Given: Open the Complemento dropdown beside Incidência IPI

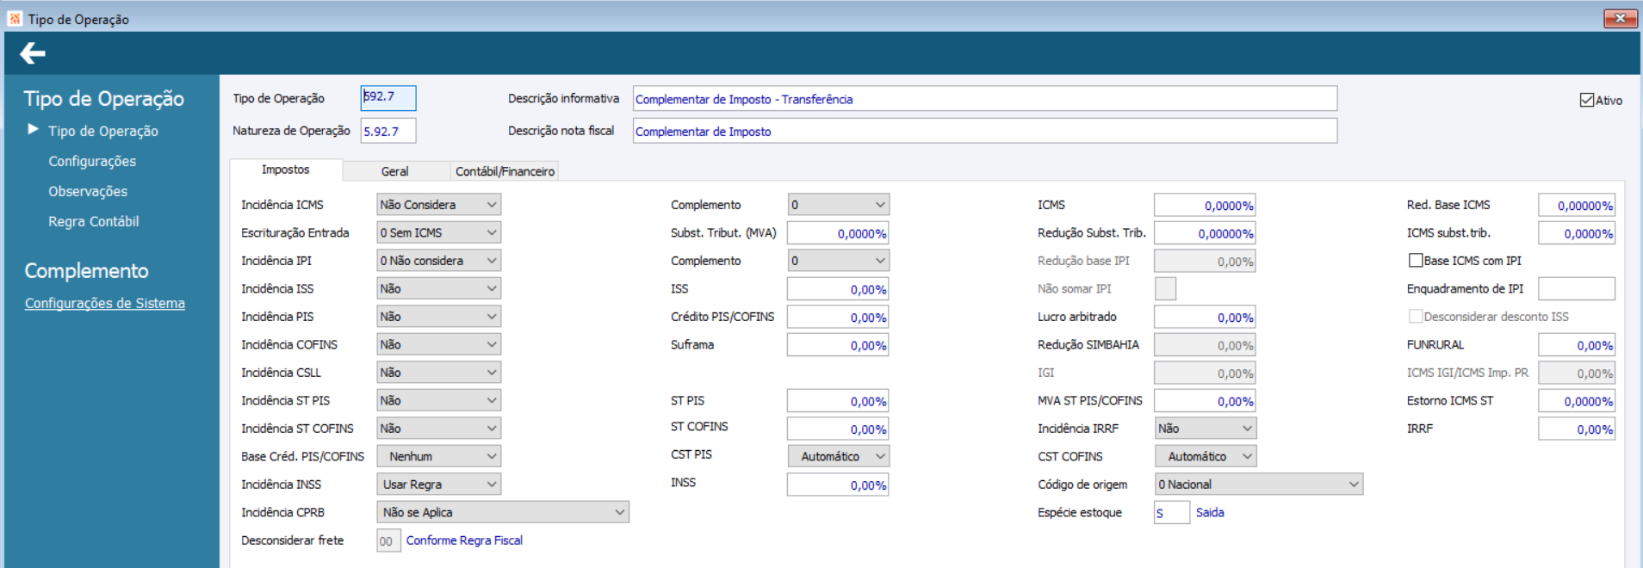Looking at the screenshot, I should 839,261.
